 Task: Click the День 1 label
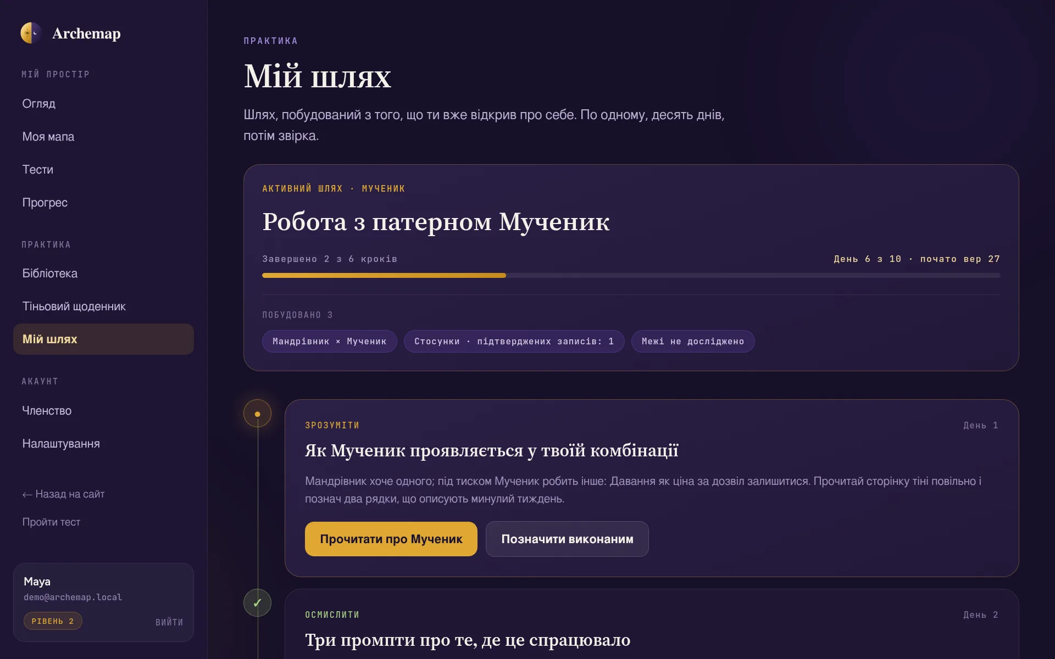click(981, 426)
